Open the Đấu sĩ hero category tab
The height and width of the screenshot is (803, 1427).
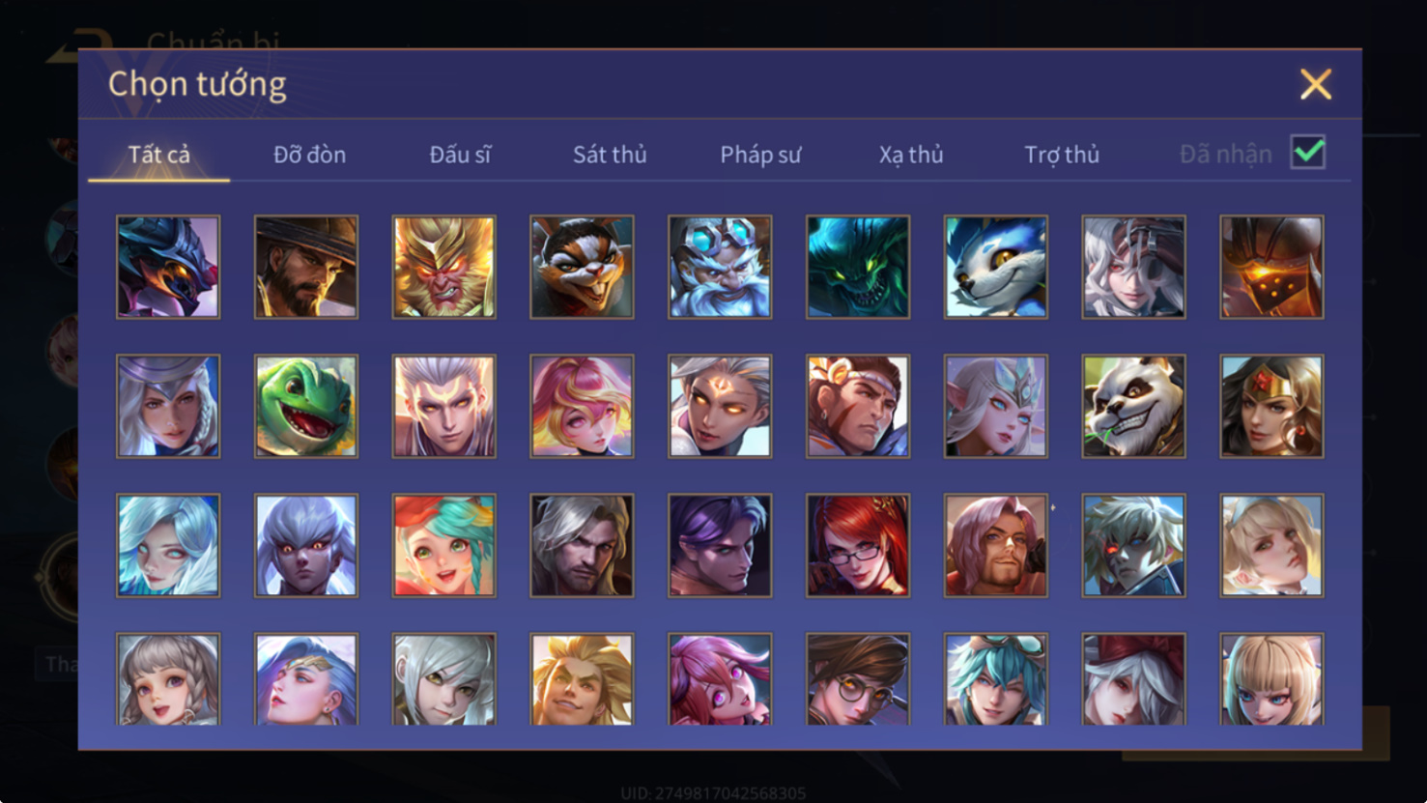(460, 155)
